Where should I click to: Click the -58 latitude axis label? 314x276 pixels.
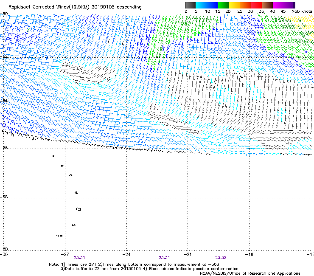4,197
